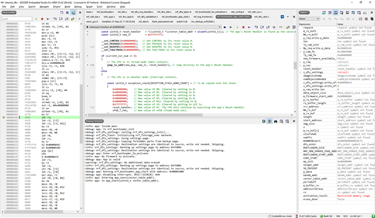Click the delete red X icon in Watch toolbar

[366, 19]
